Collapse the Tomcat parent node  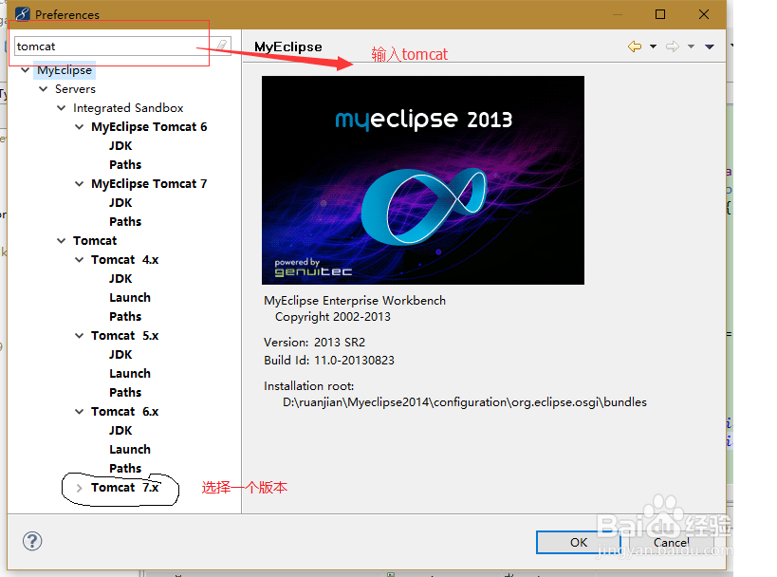tap(62, 241)
